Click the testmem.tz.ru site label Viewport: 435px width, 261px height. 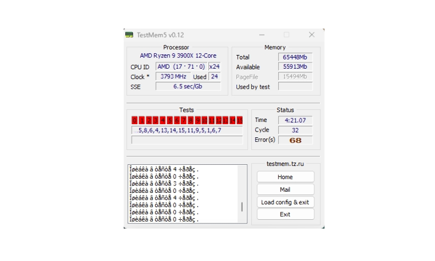(x=285, y=164)
